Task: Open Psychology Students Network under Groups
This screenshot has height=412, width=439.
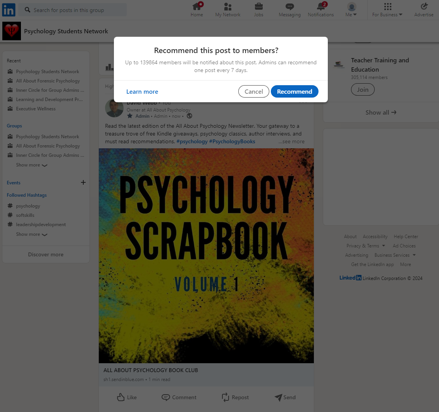Action: 47,136
